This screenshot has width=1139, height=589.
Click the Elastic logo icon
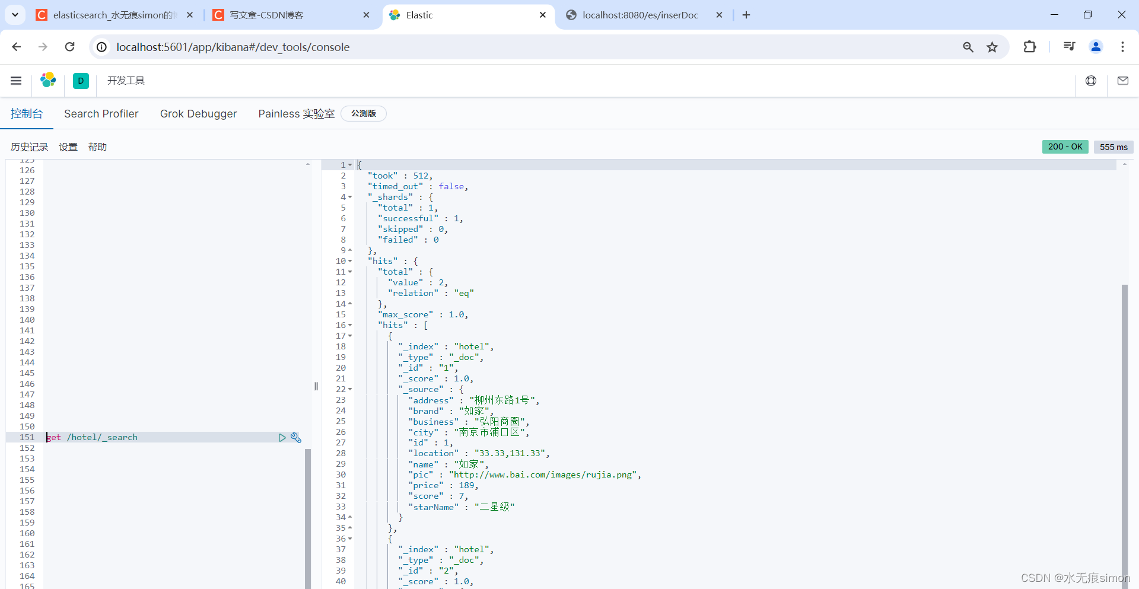48,80
